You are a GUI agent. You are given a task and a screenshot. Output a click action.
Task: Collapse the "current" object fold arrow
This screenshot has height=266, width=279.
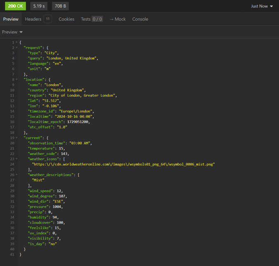(x=17, y=138)
